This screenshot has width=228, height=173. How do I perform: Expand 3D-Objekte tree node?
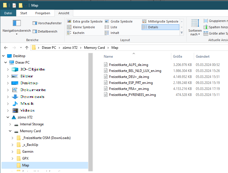point(8,69)
